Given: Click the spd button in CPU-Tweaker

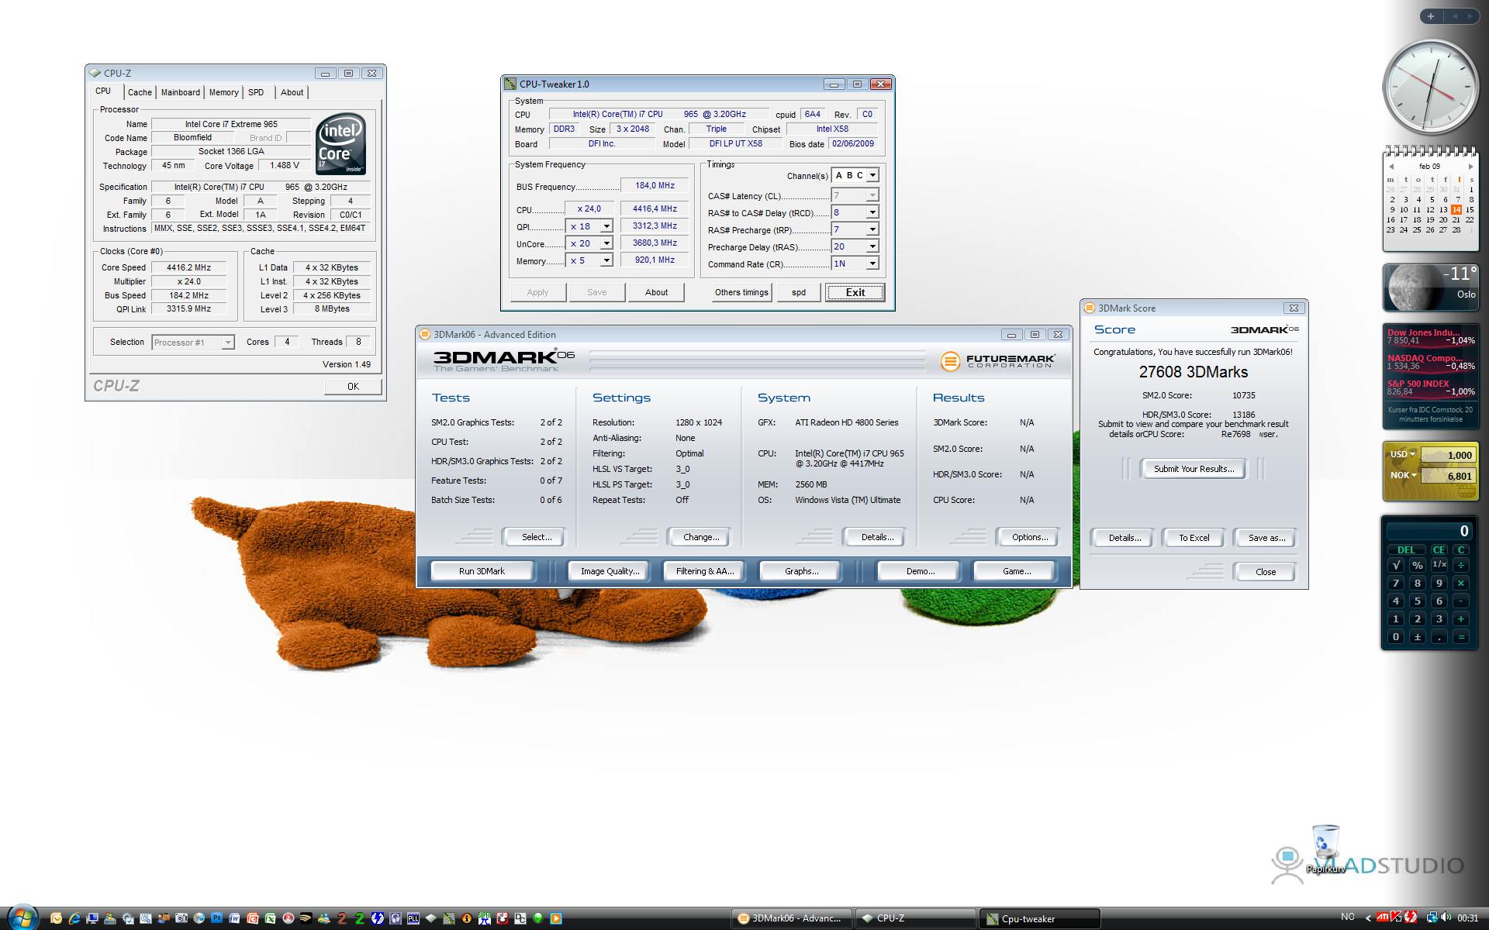Looking at the screenshot, I should [x=799, y=292].
